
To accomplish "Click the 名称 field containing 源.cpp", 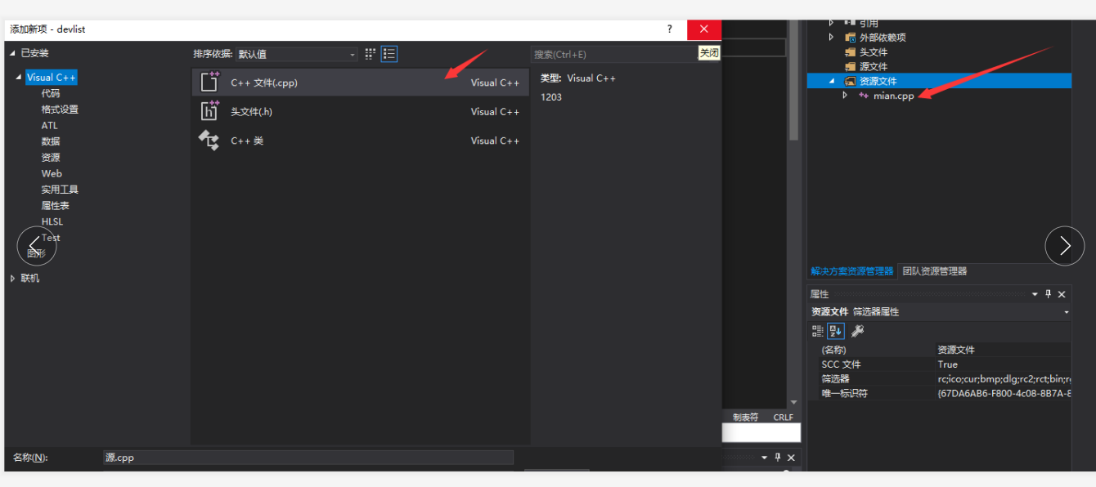I will pos(308,458).
